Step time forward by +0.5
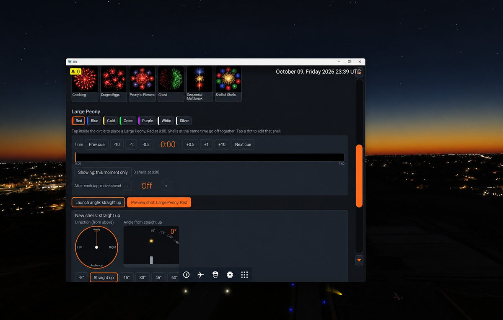Screen dimensions: 503x320 [x=190, y=145]
